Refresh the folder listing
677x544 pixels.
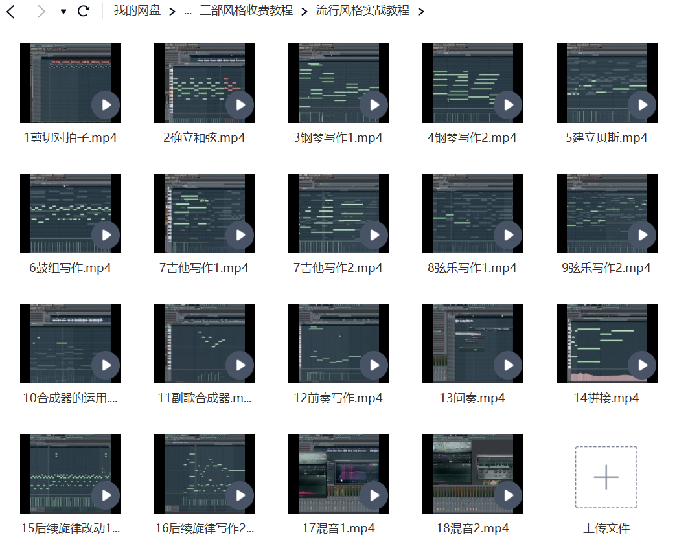point(84,11)
